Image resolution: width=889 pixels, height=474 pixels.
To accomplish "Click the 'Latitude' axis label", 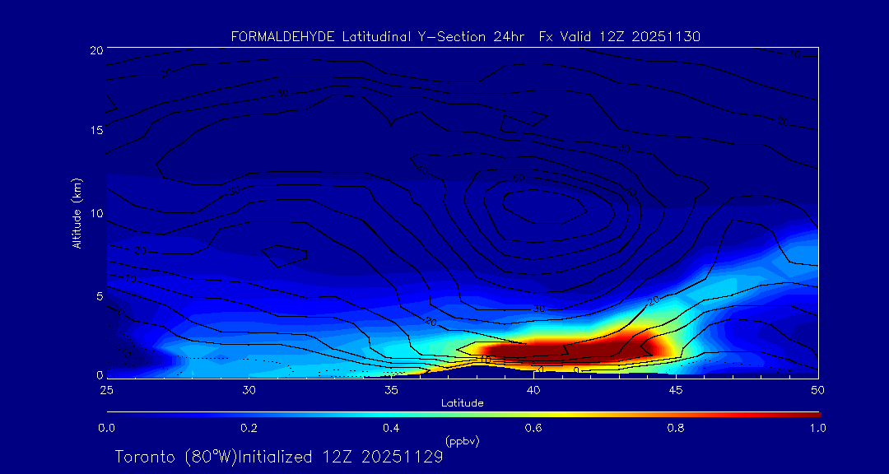I will (463, 403).
